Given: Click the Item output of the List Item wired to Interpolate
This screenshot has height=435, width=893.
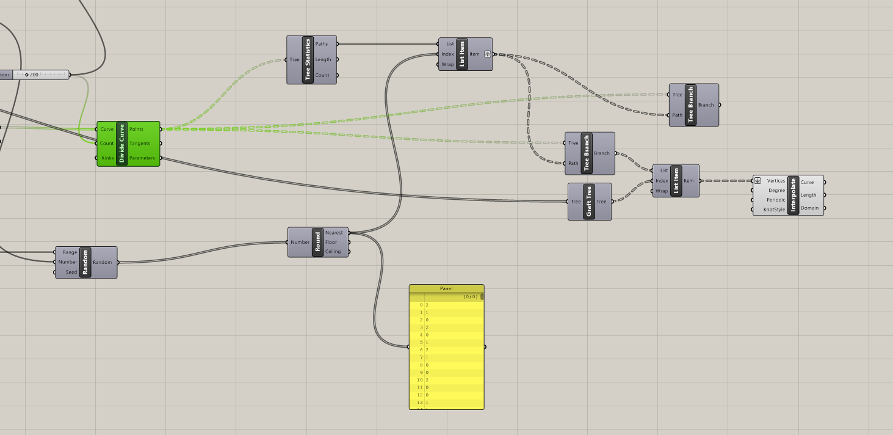Looking at the screenshot, I should (x=689, y=181).
